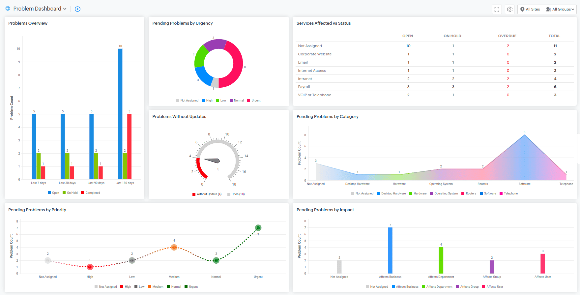580x295 pixels.
Task: Open the Not Assigned open count 10
Action: point(408,46)
